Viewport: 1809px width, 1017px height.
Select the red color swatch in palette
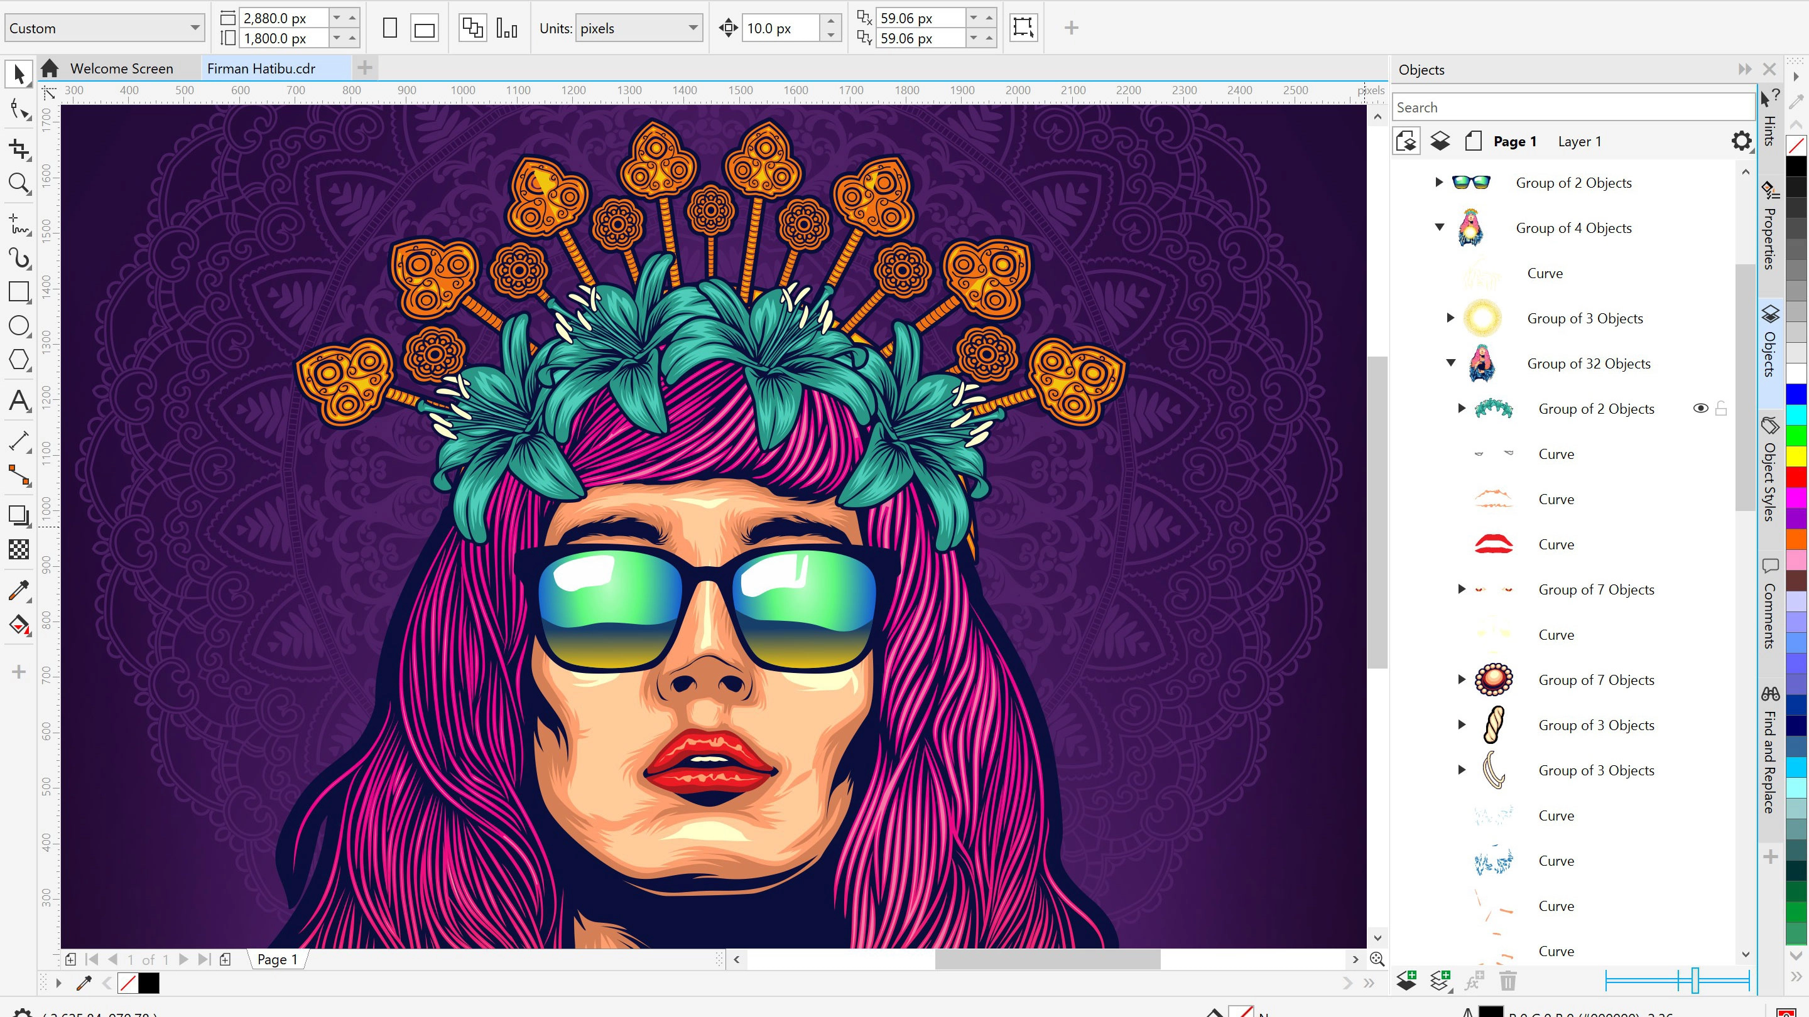pos(1796,477)
